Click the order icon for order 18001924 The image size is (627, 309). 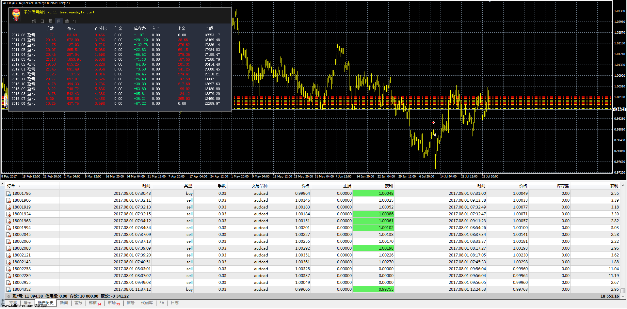(8, 214)
